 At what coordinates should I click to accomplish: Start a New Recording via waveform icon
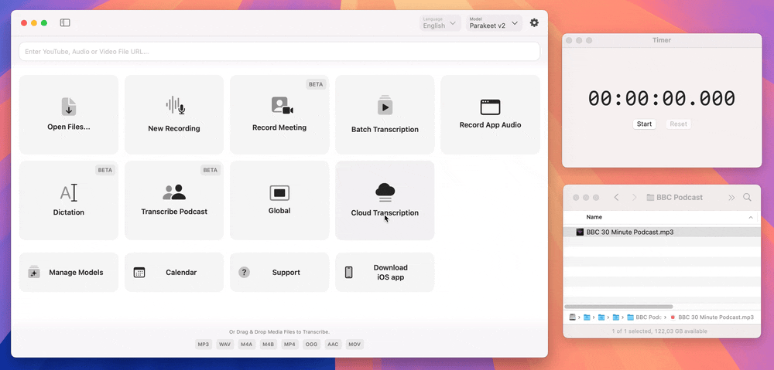[174, 107]
